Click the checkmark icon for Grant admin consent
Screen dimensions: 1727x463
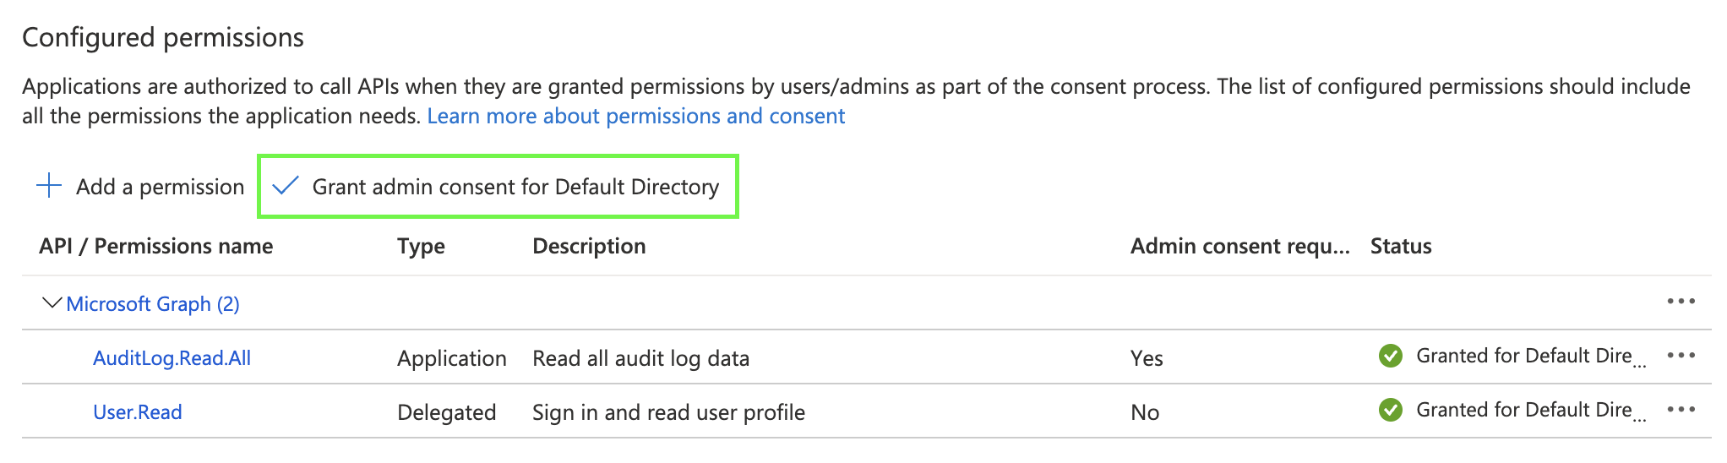pyautogui.click(x=286, y=186)
